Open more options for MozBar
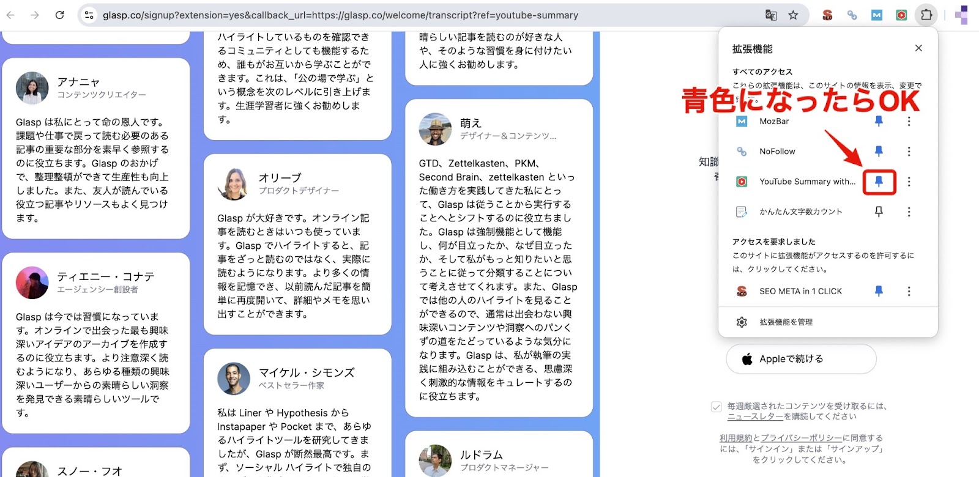Screen dimensions: 979x477 coord(909,121)
